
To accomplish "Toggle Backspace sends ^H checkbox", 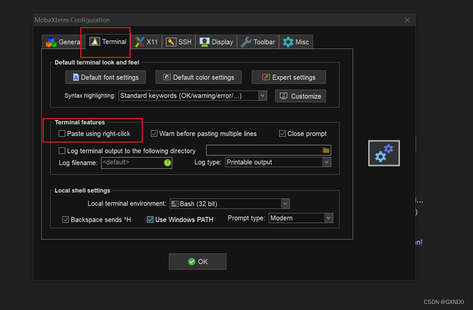I will tap(66, 220).
